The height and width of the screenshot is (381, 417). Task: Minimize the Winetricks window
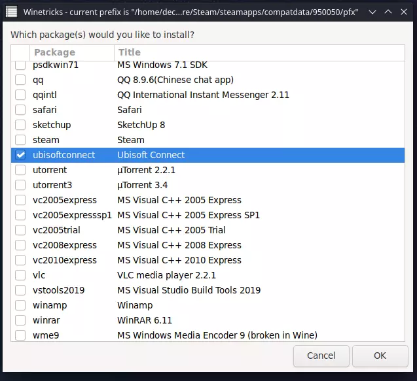[371, 12]
